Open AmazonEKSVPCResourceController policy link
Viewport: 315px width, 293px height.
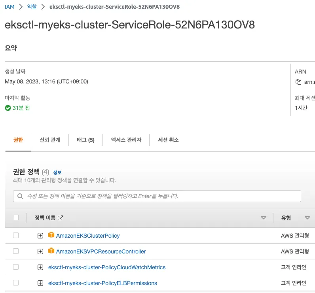click(101, 251)
